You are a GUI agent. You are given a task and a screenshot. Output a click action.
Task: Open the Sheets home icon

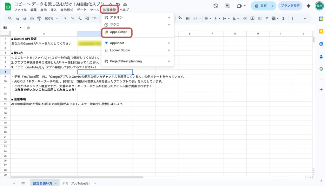coord(8,7)
